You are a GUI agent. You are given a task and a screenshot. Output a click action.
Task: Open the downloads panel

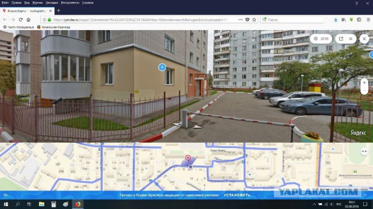[x=336, y=20]
